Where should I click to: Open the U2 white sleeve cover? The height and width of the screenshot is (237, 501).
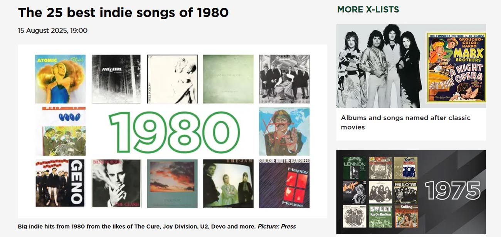click(172, 79)
